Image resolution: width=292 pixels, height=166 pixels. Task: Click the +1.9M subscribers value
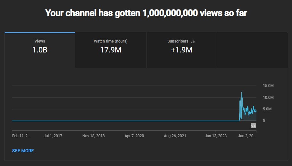tap(181, 50)
